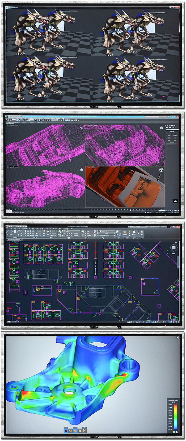Click fourth icon in simulation bottom toolbar

click(80, 431)
